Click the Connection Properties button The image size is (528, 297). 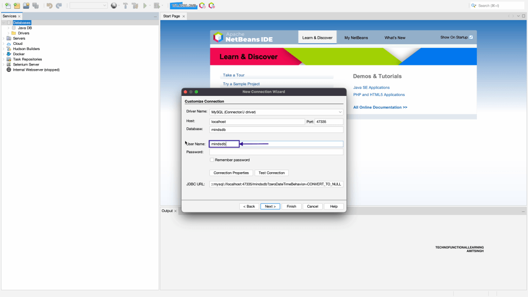(231, 173)
